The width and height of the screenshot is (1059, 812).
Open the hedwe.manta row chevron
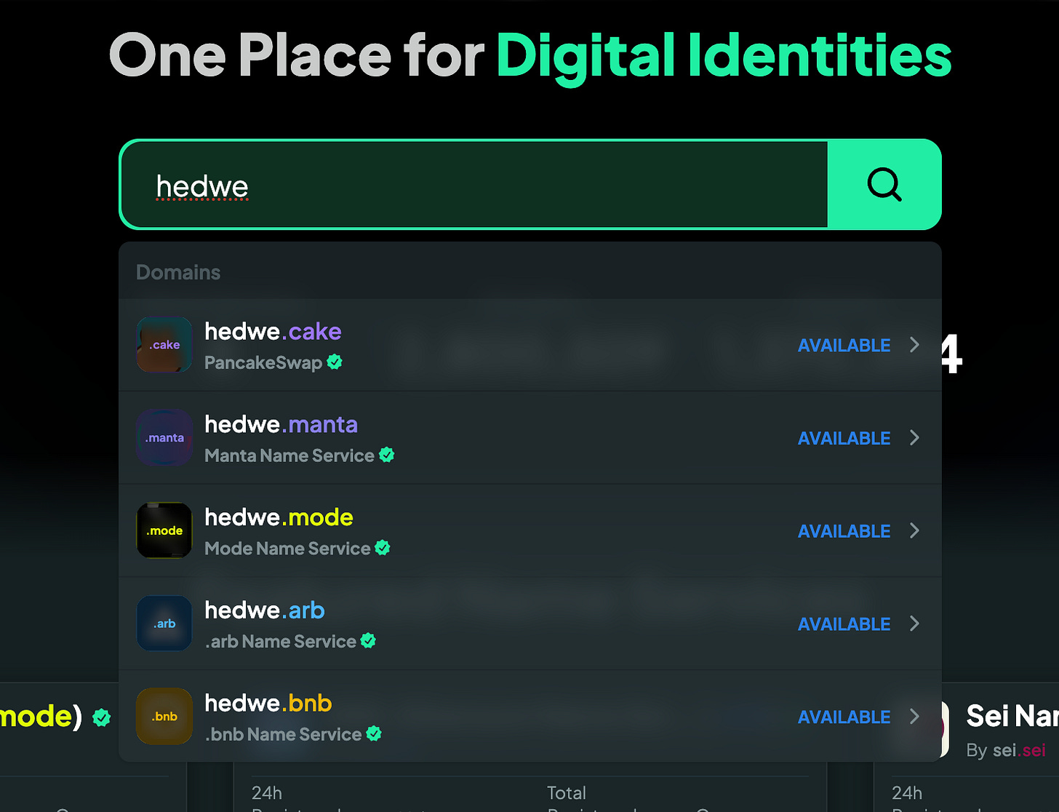[915, 438]
